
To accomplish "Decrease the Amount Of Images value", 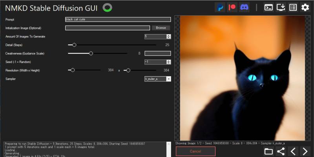I will 169,38.
